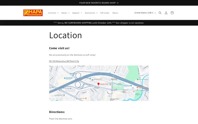The image size is (198, 124).
Task: Go to the Gift Cards page
Action: (105, 13)
